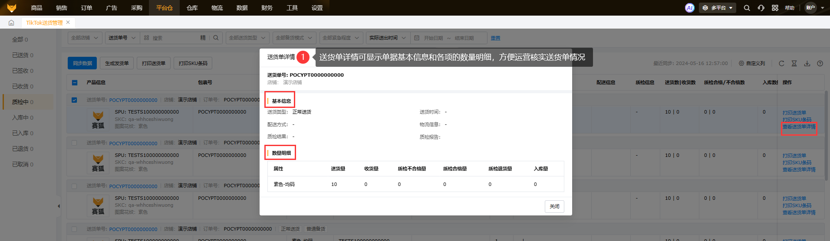Click the 精 exact match toggle

[x=203, y=38]
